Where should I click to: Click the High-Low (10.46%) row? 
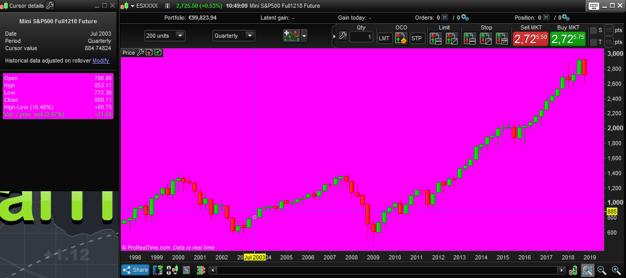coord(58,107)
